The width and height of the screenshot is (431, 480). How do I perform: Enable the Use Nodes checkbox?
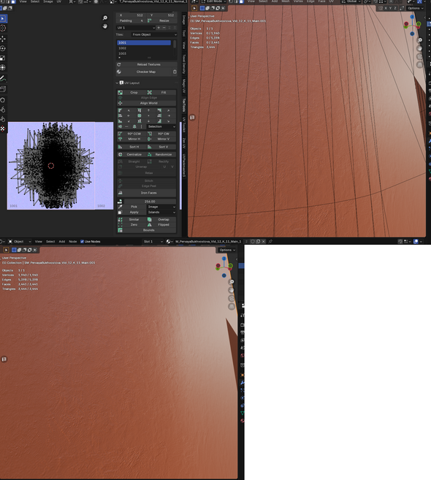82,242
